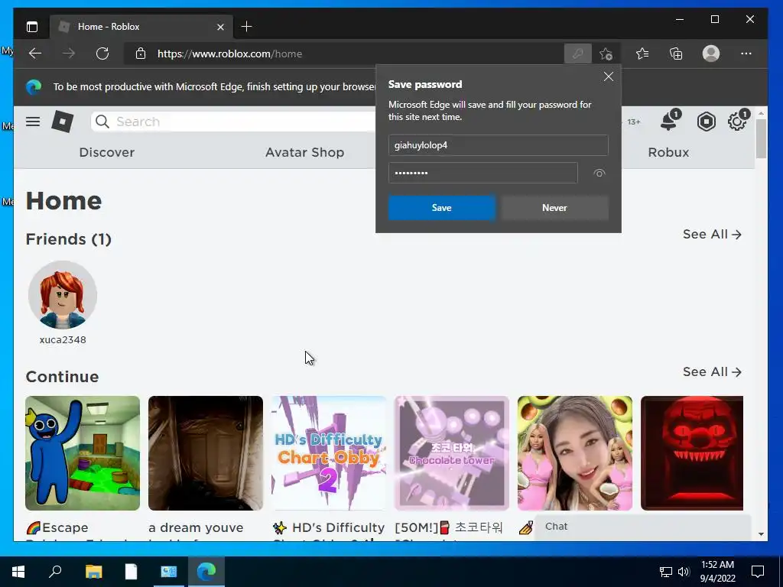The width and height of the screenshot is (783, 587).
Task: View site info via lock icon
Action: (x=141, y=54)
